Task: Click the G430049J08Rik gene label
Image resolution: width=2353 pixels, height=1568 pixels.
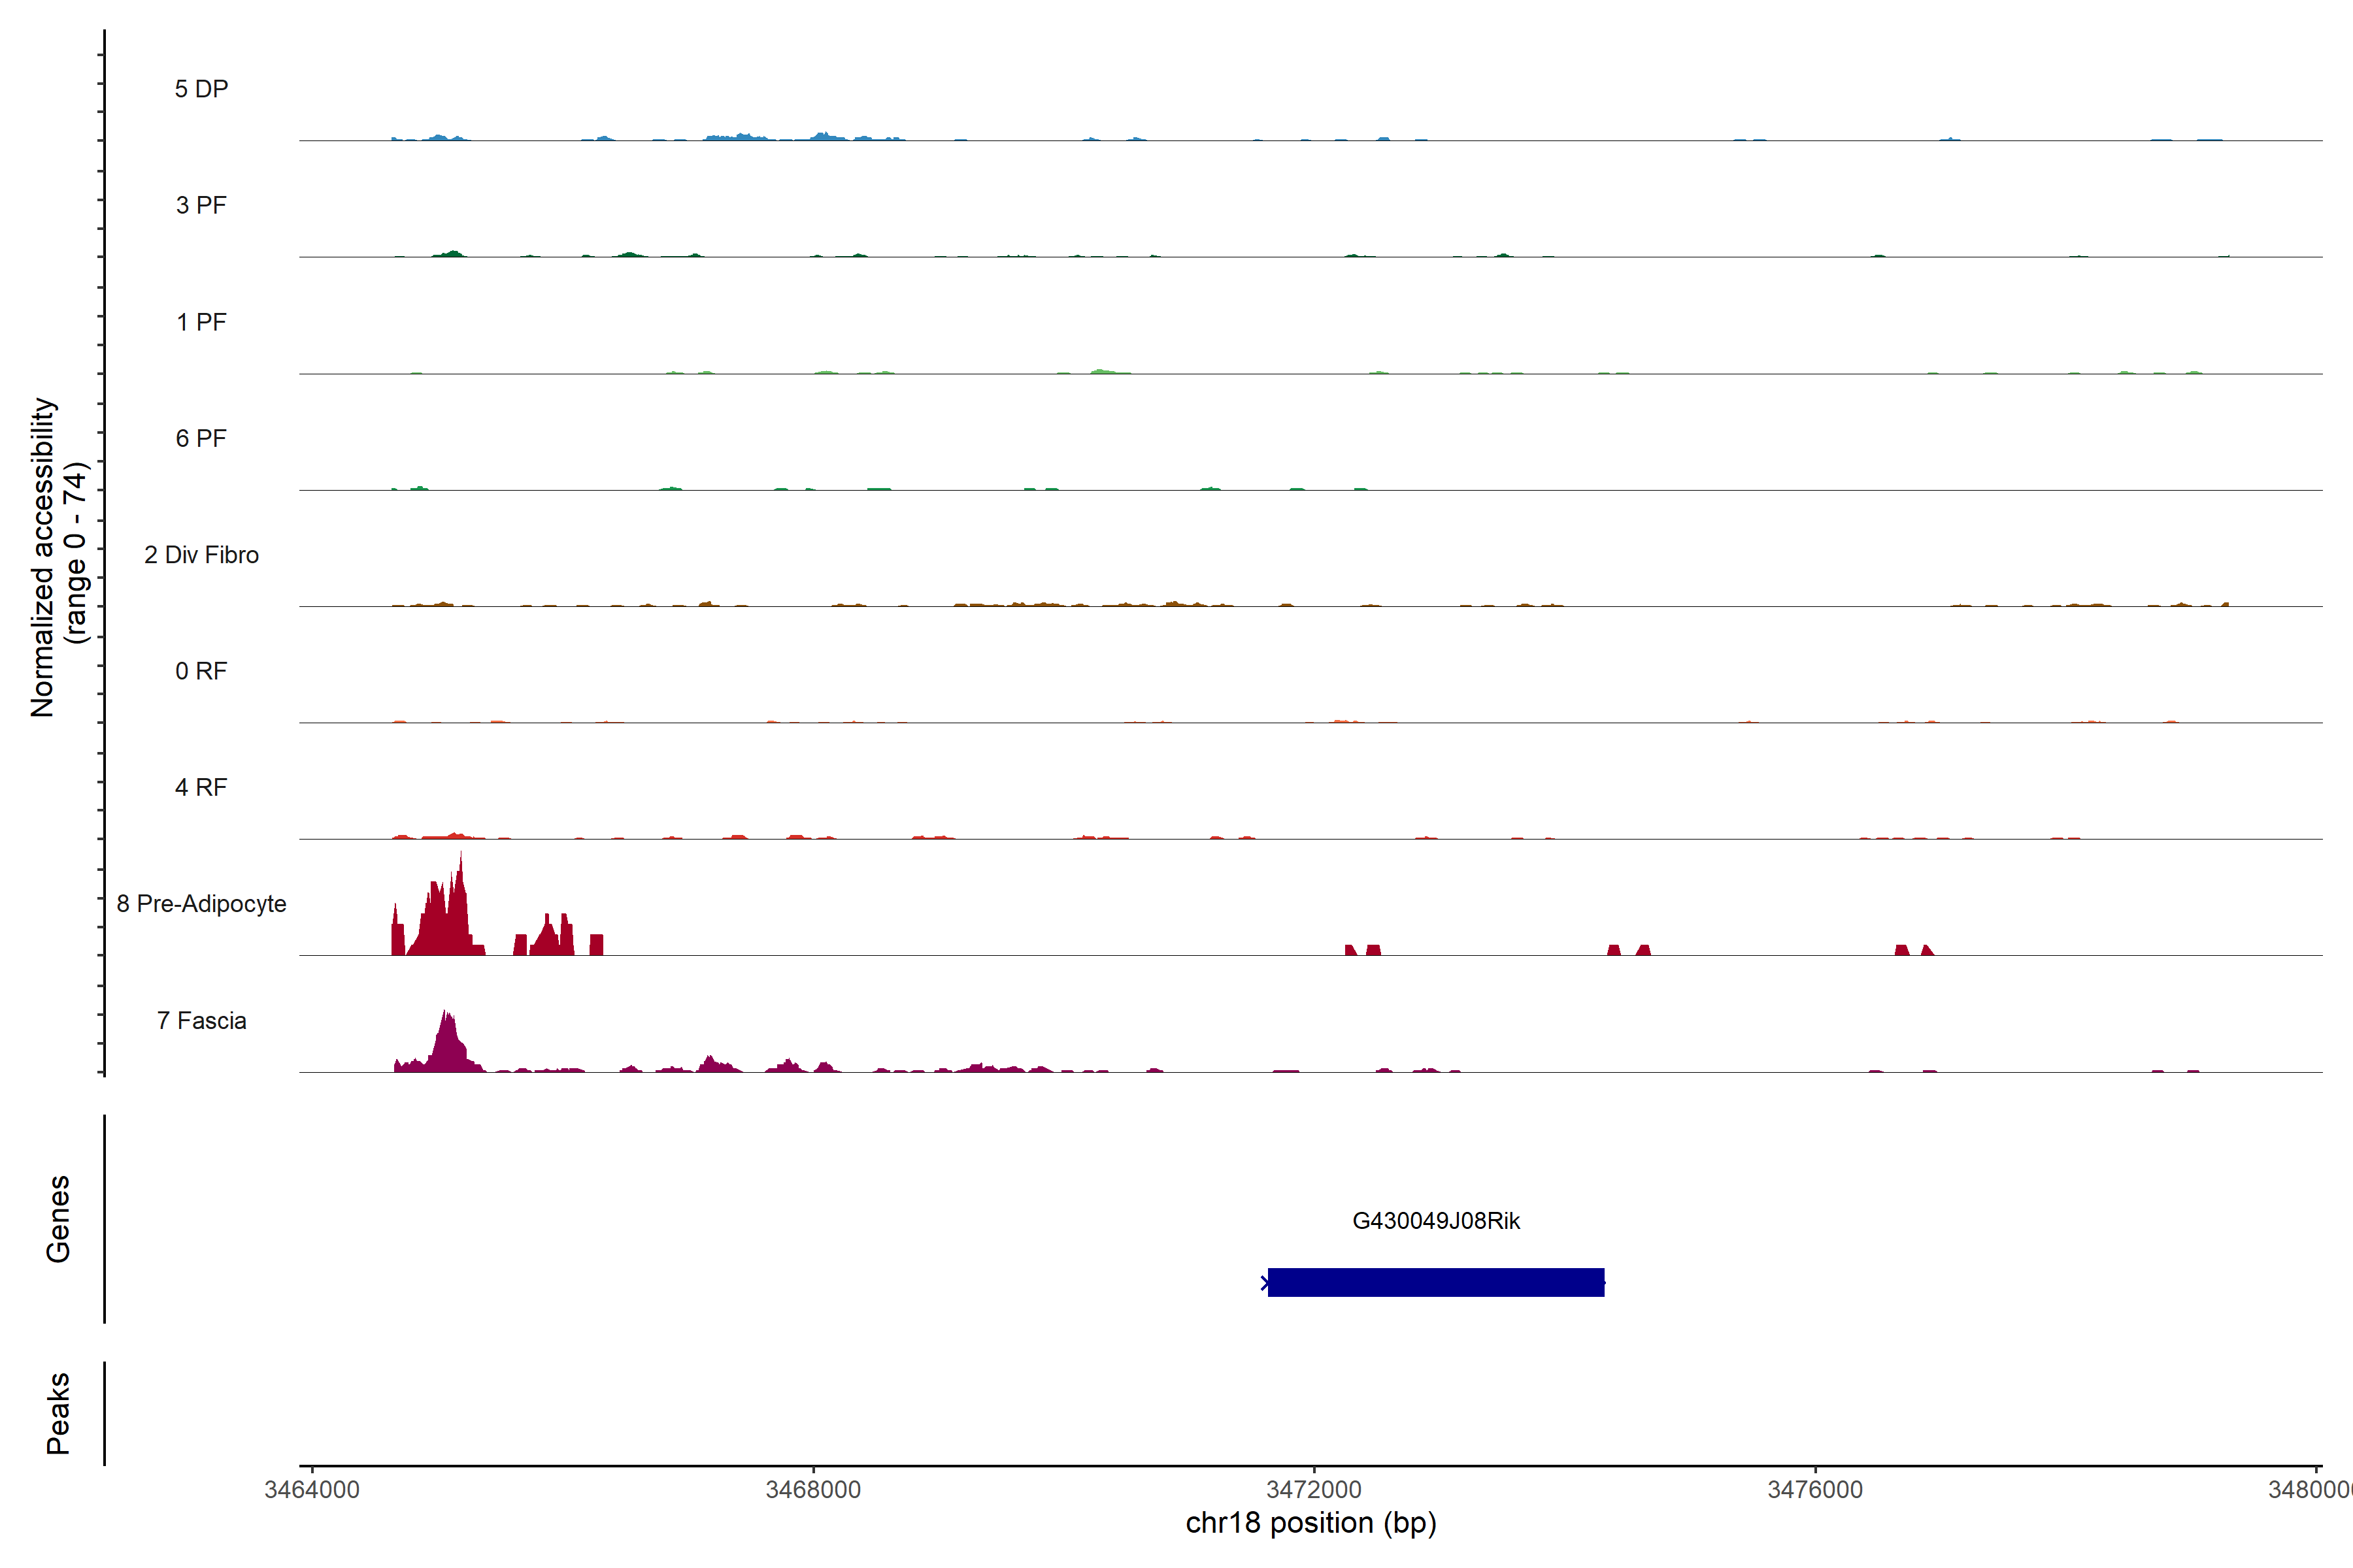Action: pos(1435,1221)
